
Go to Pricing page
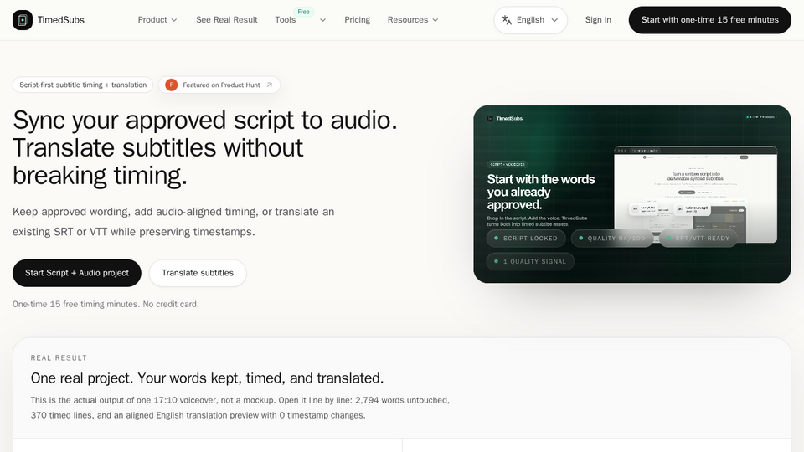pyautogui.click(x=358, y=20)
